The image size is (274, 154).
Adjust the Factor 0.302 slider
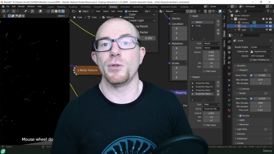point(147,38)
